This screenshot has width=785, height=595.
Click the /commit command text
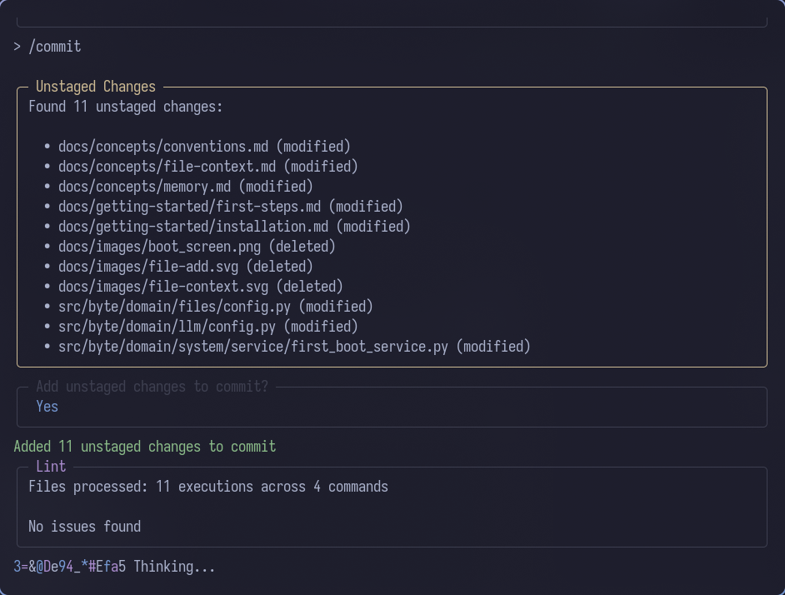55,47
